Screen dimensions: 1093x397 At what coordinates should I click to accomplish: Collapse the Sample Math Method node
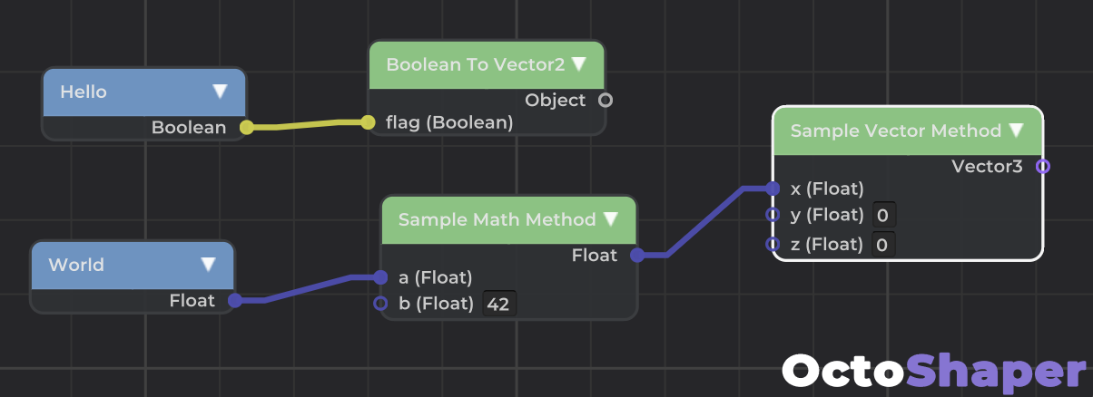tap(610, 219)
